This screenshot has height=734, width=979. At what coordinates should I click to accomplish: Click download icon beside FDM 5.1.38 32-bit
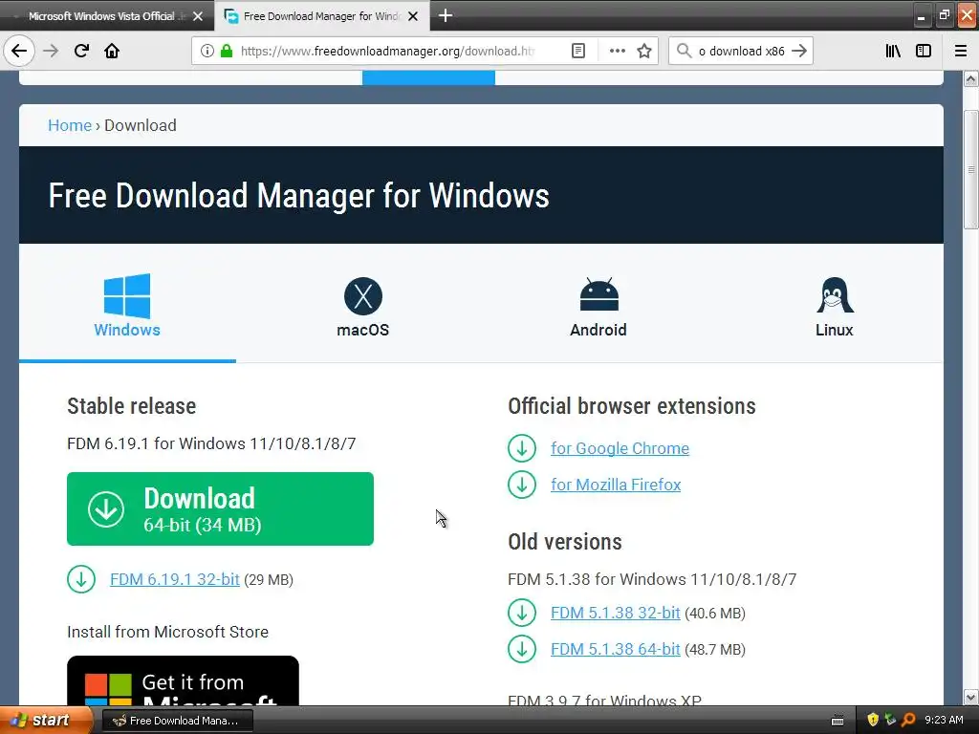(x=522, y=613)
